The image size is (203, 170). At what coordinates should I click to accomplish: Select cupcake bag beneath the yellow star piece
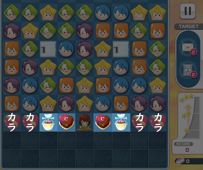(48, 122)
